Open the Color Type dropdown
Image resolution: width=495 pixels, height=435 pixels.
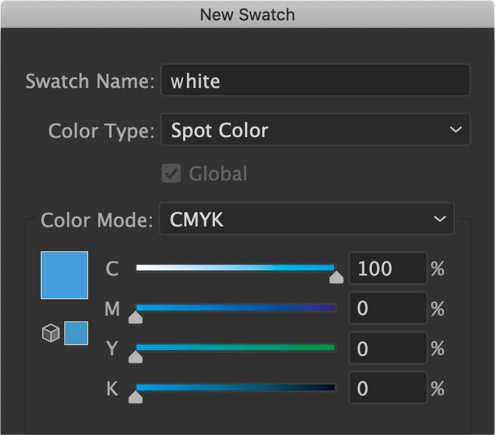(315, 130)
